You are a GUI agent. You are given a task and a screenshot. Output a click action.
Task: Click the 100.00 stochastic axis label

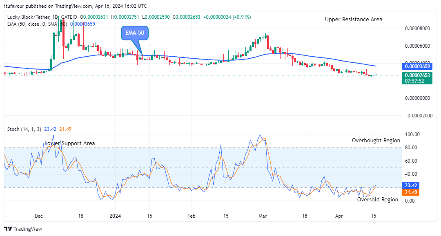pos(412,135)
